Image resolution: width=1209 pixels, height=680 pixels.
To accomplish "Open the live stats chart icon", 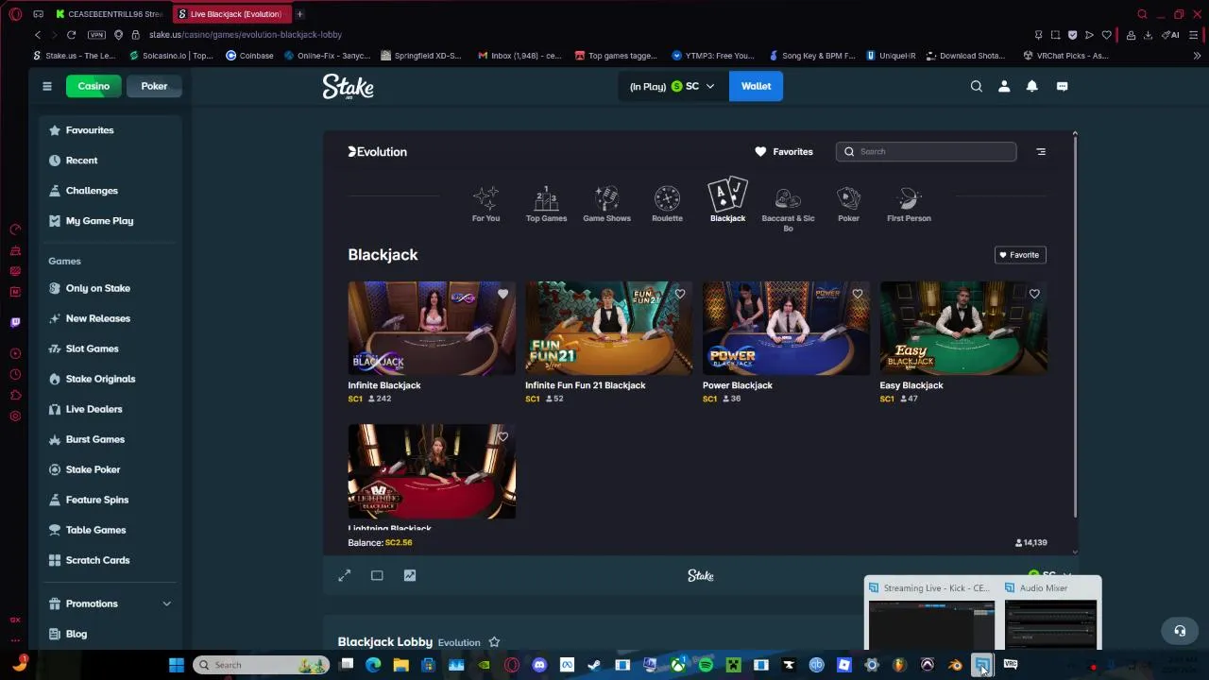I will (x=410, y=575).
